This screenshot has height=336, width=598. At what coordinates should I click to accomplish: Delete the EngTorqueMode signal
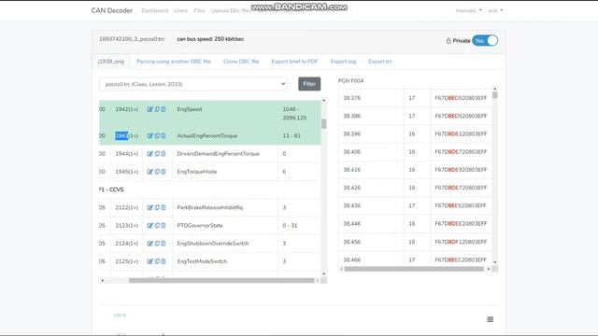164,172
